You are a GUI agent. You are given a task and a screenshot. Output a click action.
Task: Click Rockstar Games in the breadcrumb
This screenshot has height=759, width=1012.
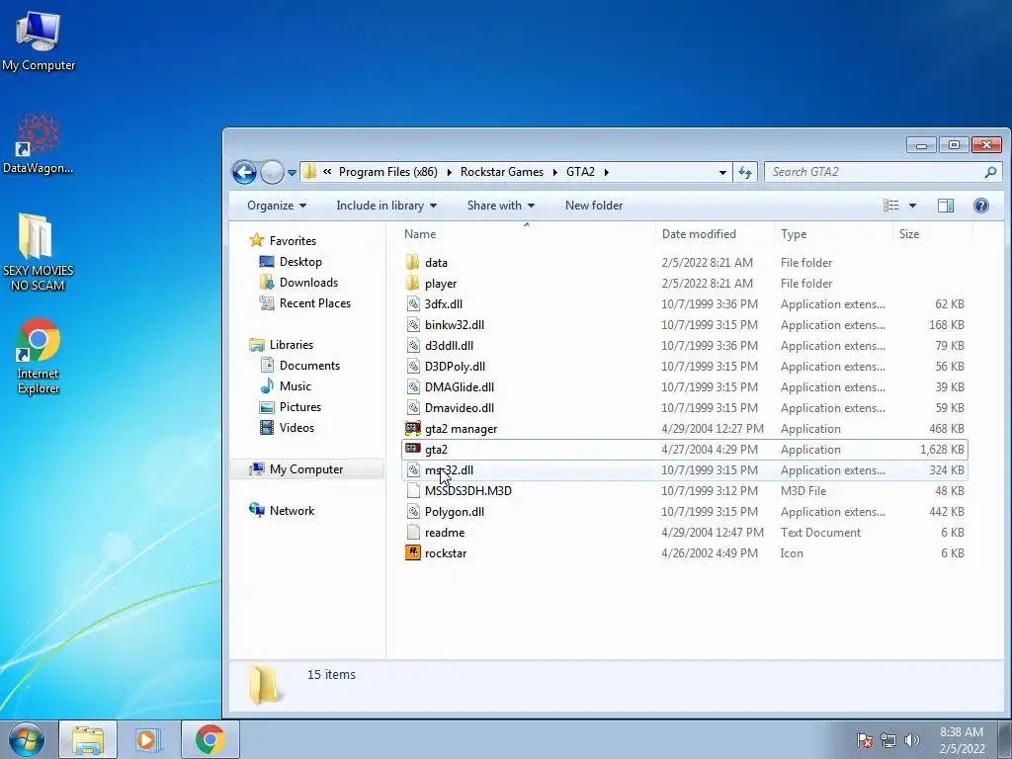(x=501, y=172)
